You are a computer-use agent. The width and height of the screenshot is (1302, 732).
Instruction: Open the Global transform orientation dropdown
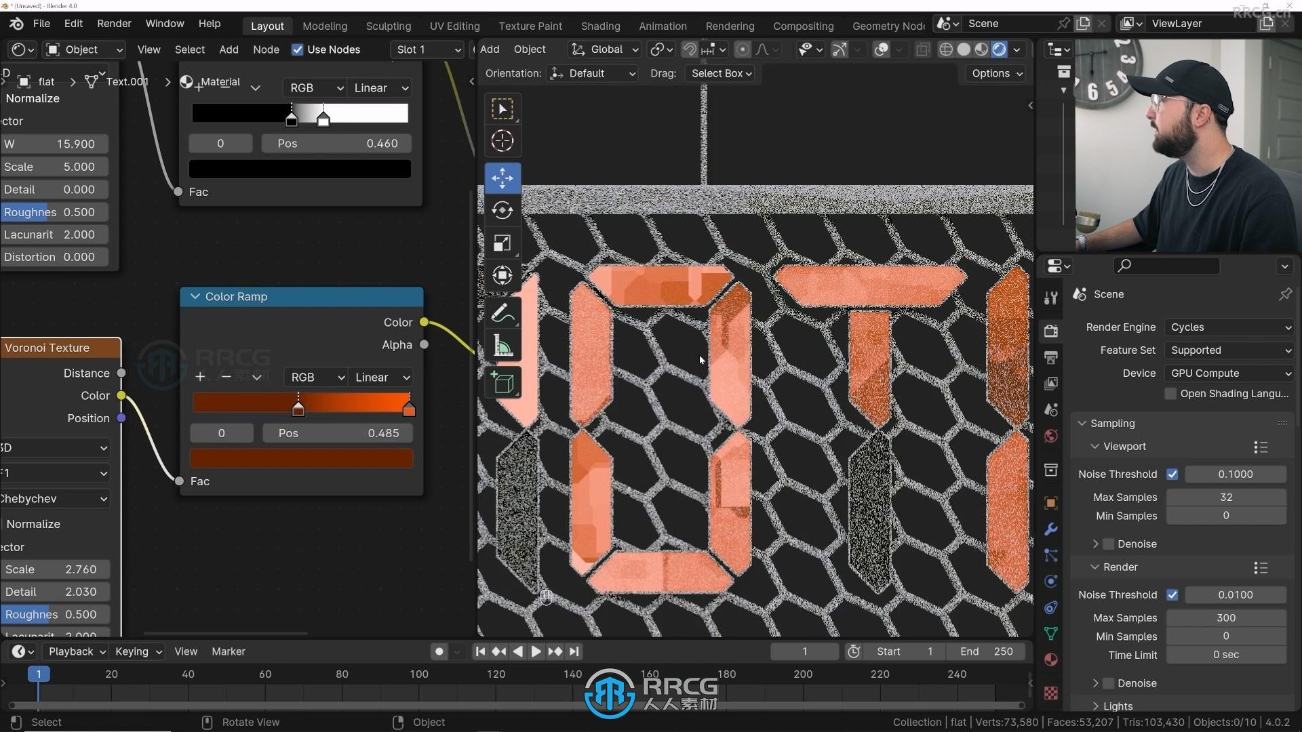click(604, 49)
